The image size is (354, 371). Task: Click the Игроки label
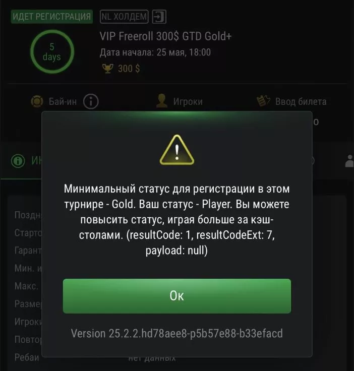(188, 101)
